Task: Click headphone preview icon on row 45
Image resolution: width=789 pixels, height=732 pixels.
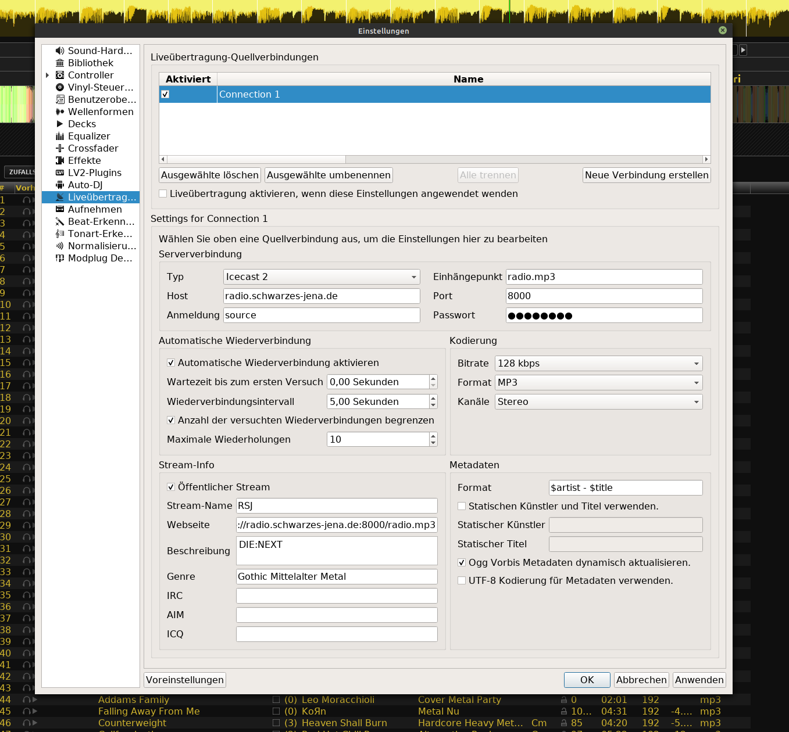Action: 27,711
